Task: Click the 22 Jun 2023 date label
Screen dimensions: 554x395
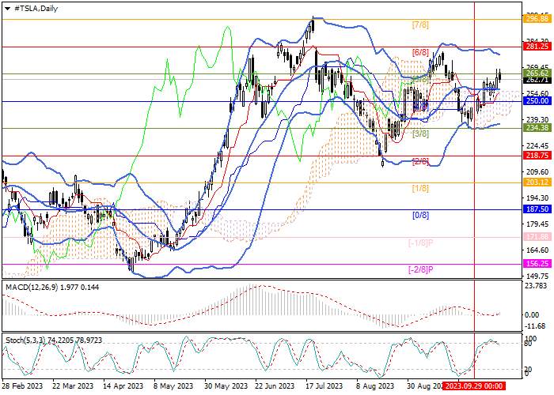Action: coord(275,386)
